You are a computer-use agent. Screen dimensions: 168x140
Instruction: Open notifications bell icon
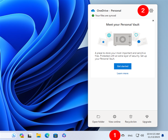pos(163,135)
